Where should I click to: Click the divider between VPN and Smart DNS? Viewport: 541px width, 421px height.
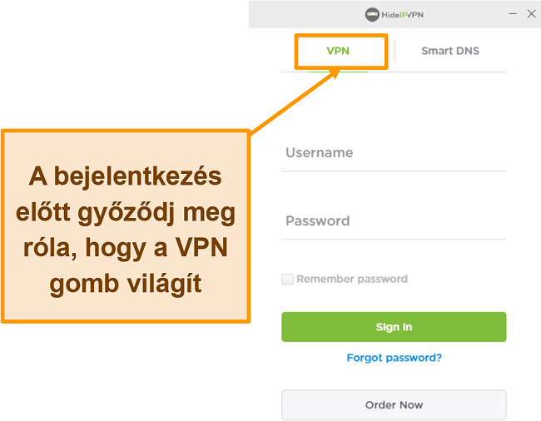point(395,51)
